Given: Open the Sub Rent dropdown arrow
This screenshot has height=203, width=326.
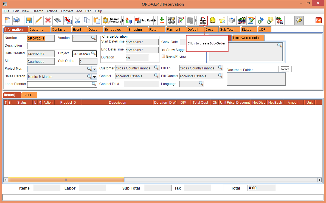Looking at the screenshot, I should 155,20.
